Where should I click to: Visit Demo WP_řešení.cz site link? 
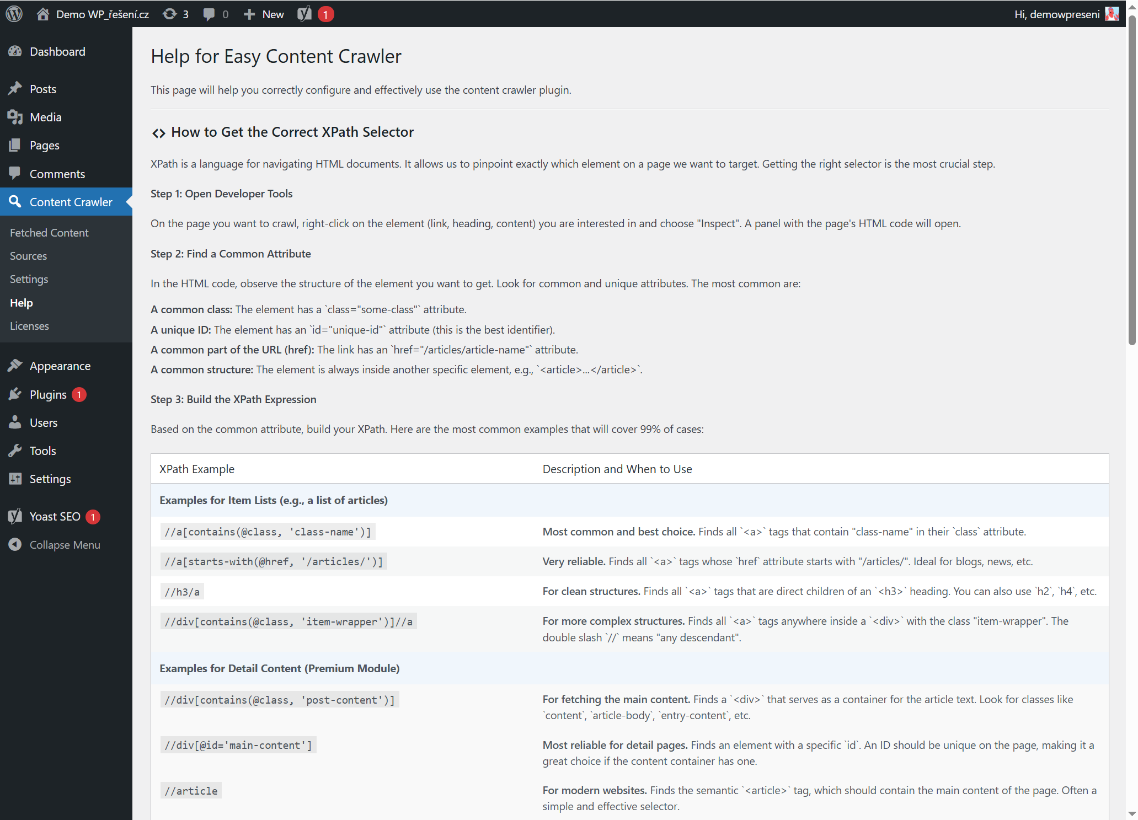point(102,14)
